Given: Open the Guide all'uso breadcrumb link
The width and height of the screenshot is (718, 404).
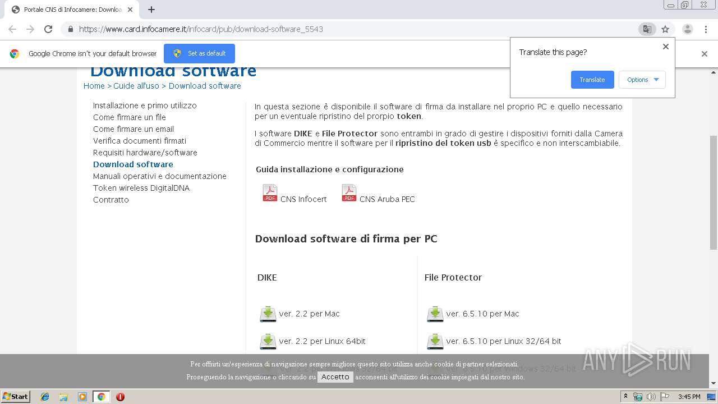Looking at the screenshot, I should (136, 86).
